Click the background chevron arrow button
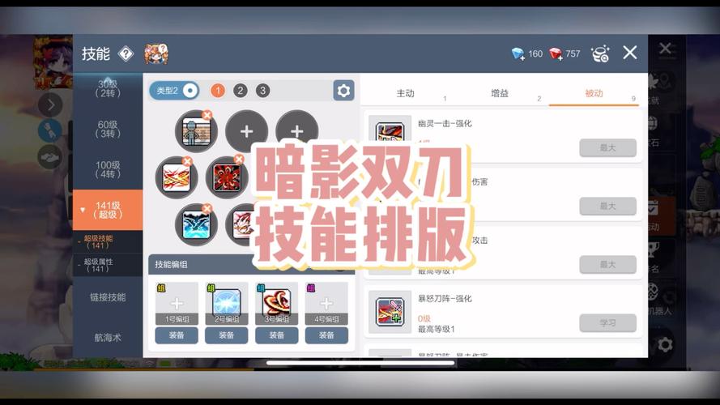The image size is (720, 405). click(50, 105)
